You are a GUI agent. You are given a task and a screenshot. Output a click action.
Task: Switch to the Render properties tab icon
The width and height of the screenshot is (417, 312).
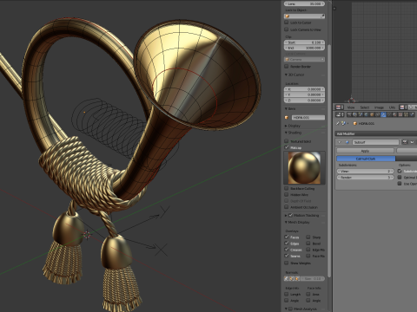pyautogui.click(x=349, y=114)
